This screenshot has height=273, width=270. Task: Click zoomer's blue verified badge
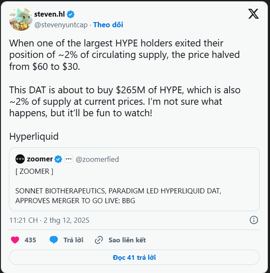58,159
